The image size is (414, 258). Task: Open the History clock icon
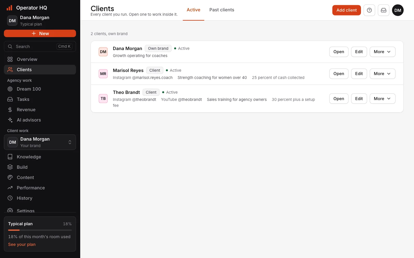click(x=10, y=198)
